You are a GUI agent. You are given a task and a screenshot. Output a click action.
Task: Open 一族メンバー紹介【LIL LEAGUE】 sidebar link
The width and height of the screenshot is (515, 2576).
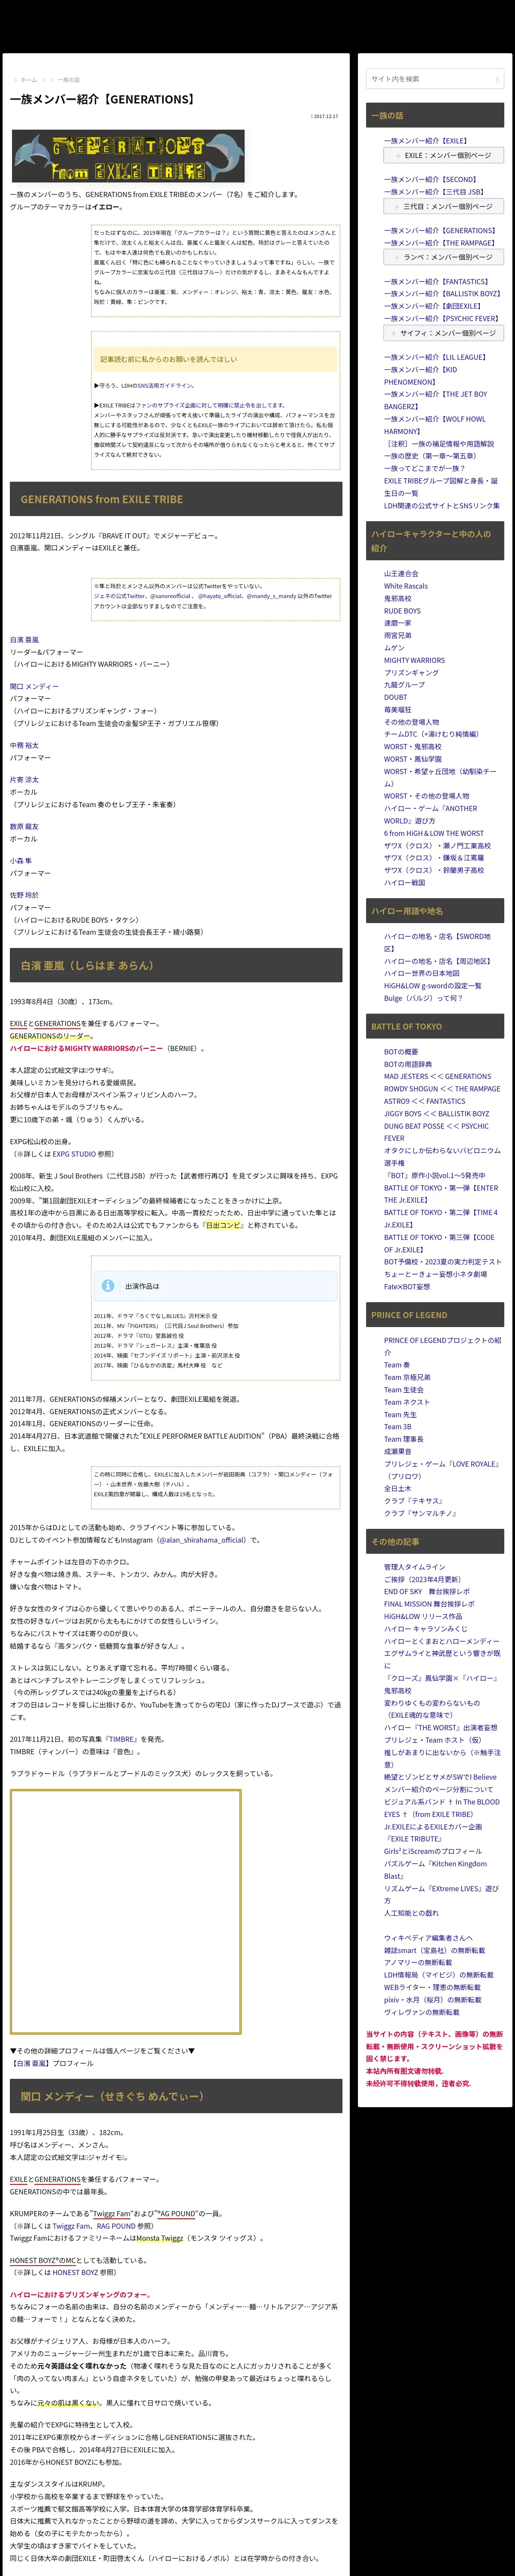point(435,357)
